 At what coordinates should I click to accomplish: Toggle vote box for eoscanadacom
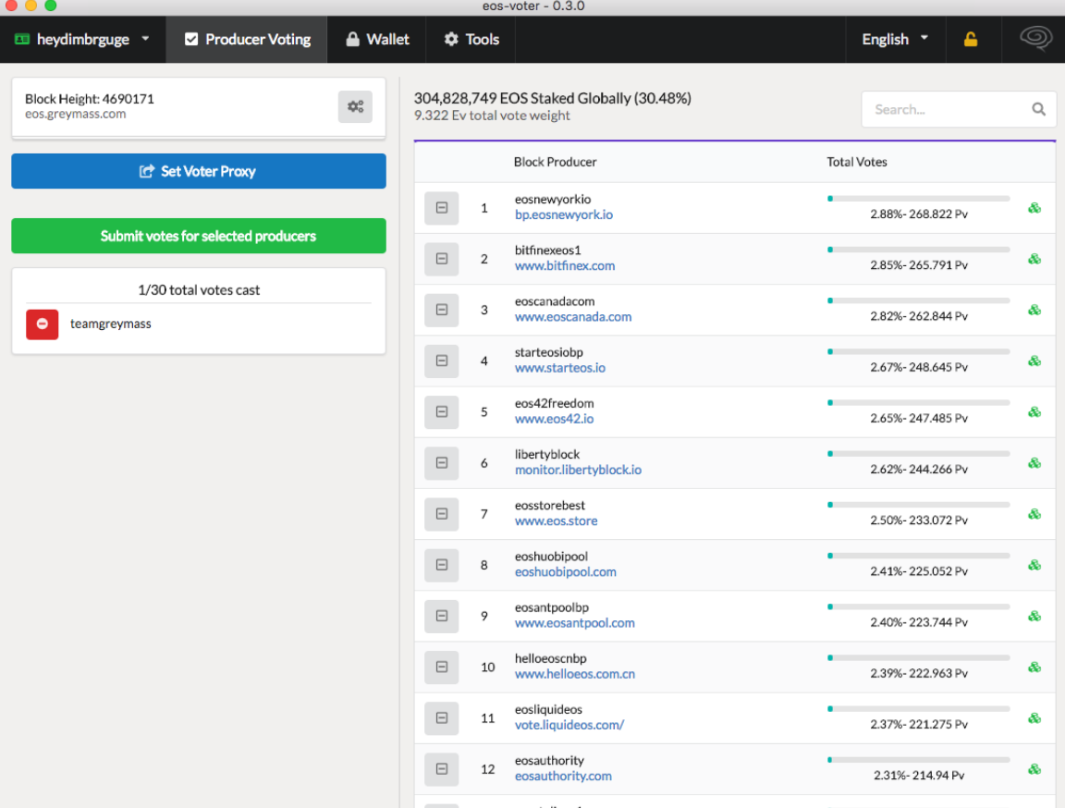click(442, 310)
